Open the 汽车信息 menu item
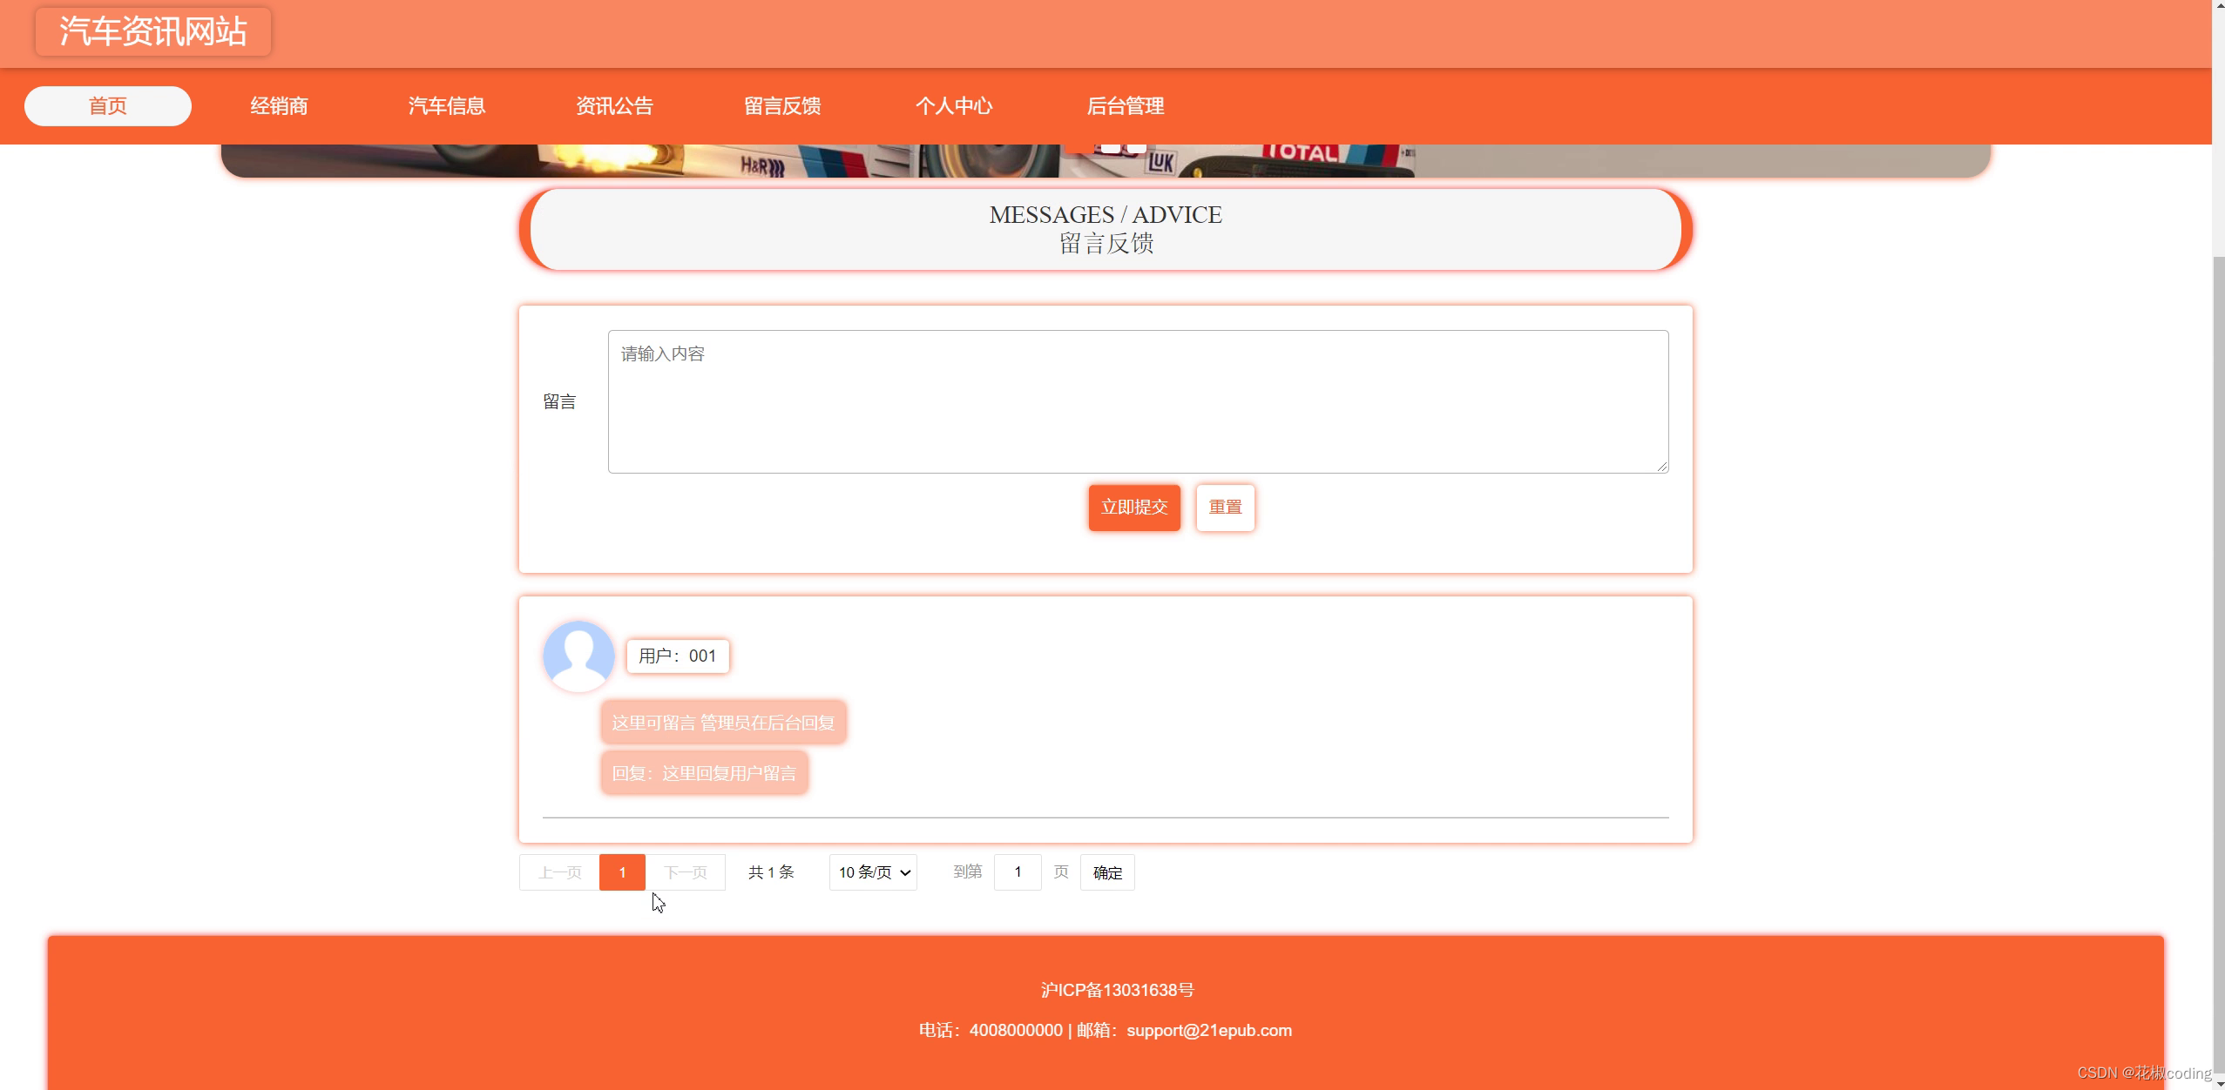Viewport: 2225px width, 1090px height. (447, 106)
